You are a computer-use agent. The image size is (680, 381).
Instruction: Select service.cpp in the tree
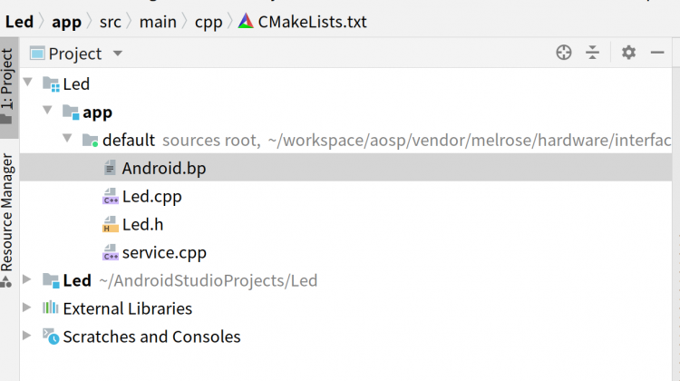coord(164,252)
